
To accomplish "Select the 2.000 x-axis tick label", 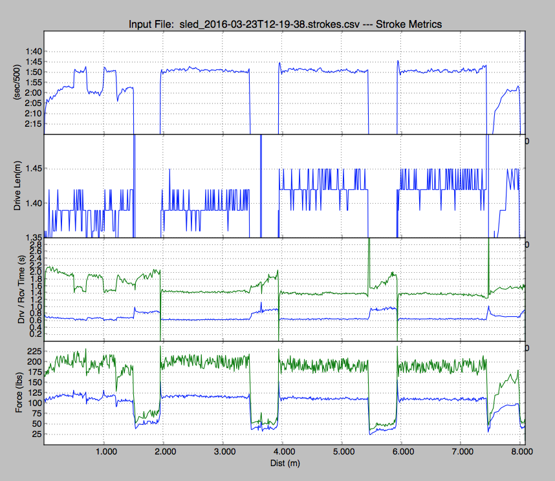I will pos(164,452).
